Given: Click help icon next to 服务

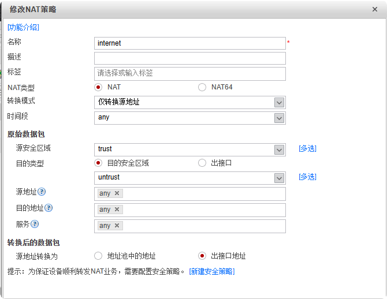Looking at the screenshot, I should [35, 224].
